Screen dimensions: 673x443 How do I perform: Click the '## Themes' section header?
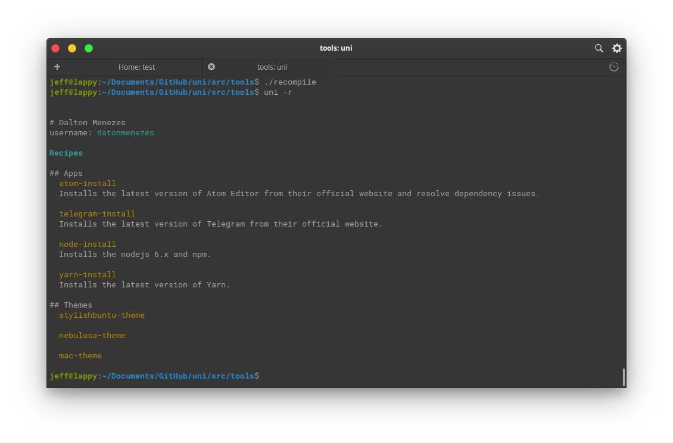pyautogui.click(x=71, y=305)
